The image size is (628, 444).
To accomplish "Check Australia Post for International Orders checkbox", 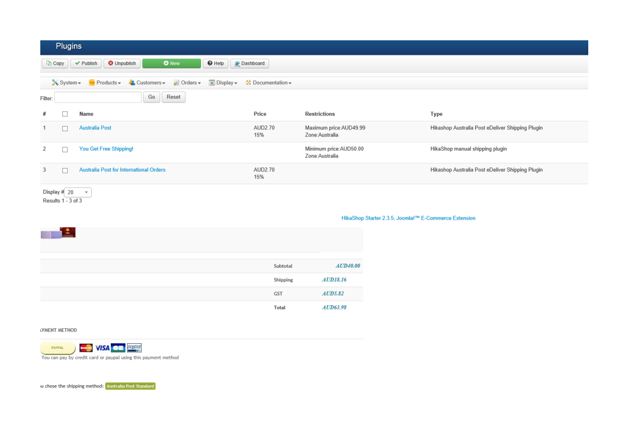I will tap(65, 171).
